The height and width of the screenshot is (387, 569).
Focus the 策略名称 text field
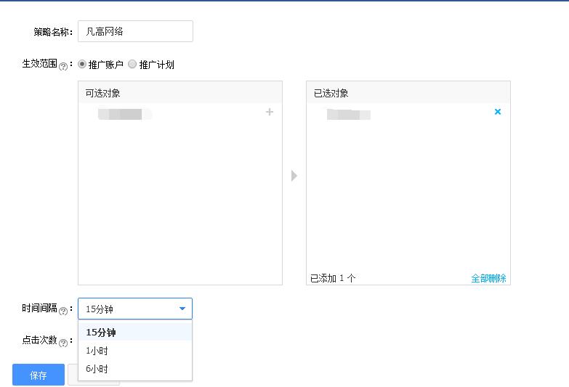(135, 31)
